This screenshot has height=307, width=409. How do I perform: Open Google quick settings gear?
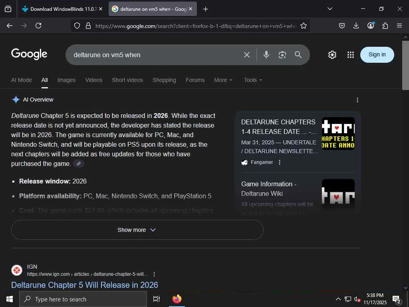(x=332, y=55)
